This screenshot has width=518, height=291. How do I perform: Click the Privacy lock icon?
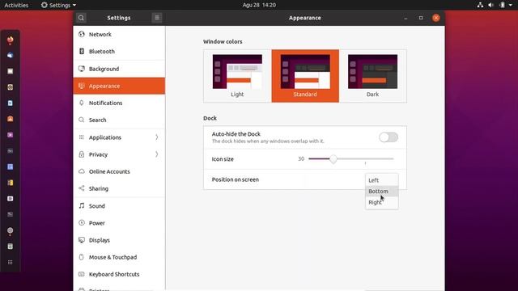point(82,154)
